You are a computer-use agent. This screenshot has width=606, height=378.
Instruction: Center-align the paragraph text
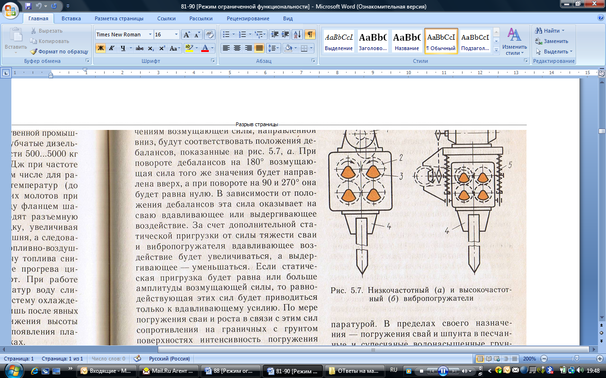coord(237,48)
